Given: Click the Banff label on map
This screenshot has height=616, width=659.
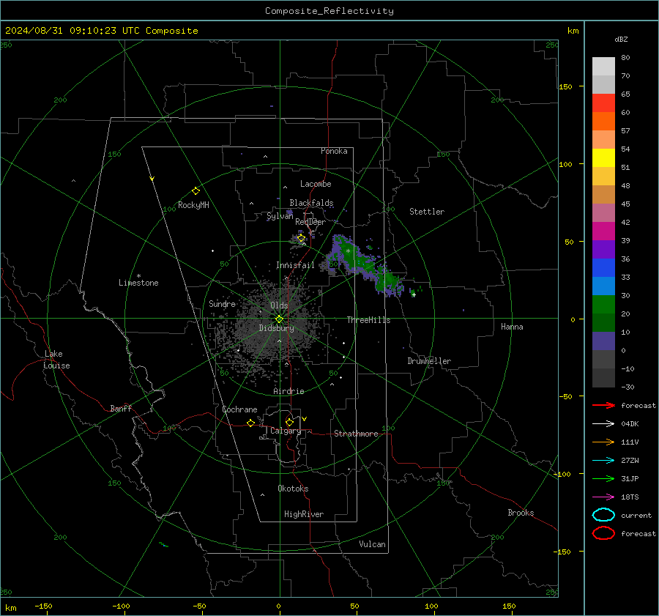Looking at the screenshot, I should [121, 408].
